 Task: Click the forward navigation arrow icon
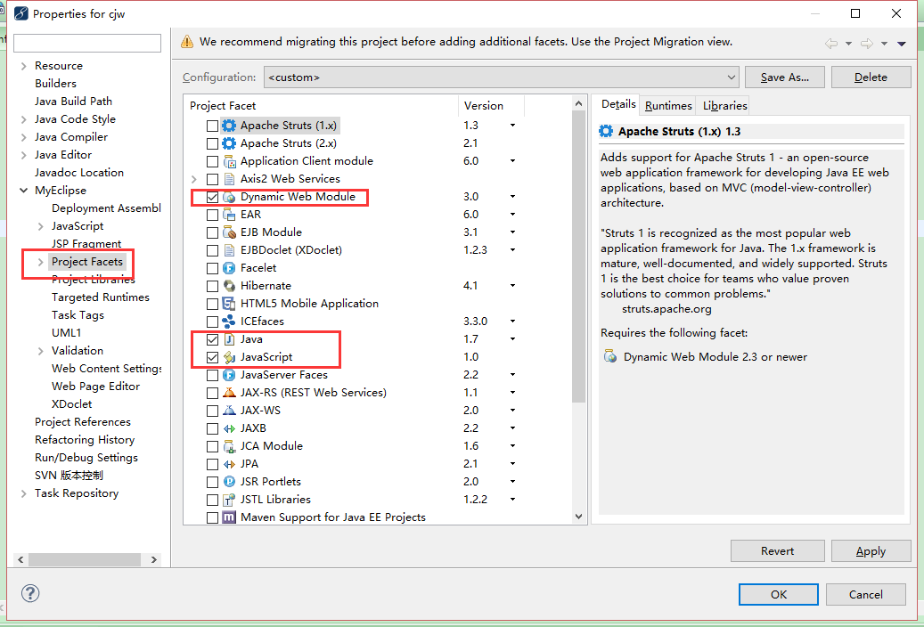[x=867, y=43]
